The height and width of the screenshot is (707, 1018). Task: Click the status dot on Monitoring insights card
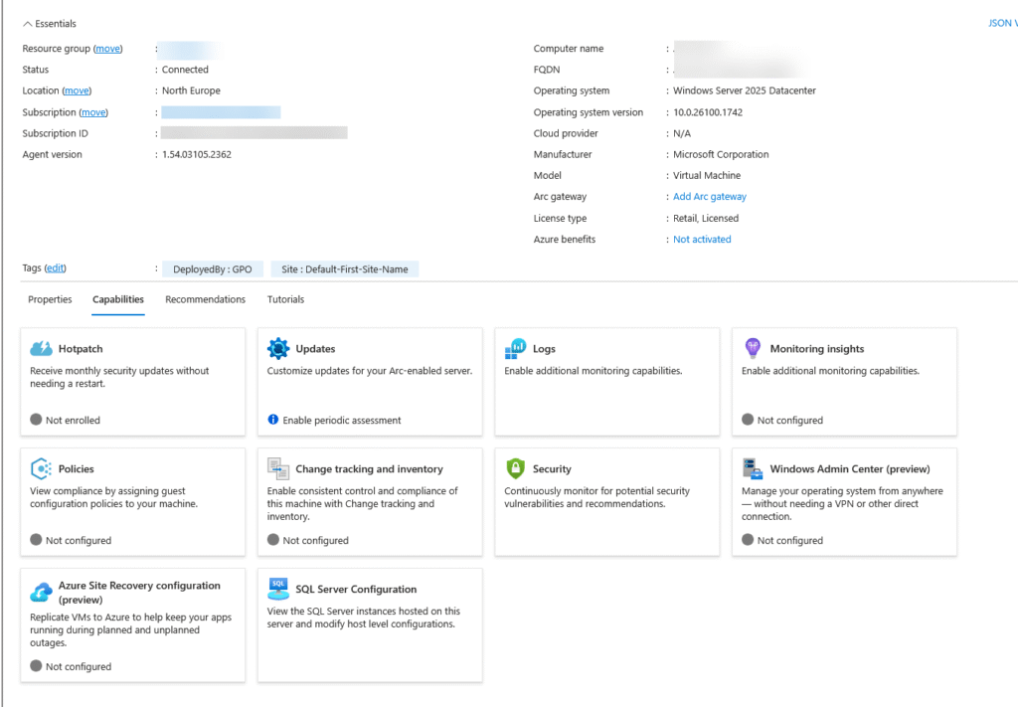(748, 420)
